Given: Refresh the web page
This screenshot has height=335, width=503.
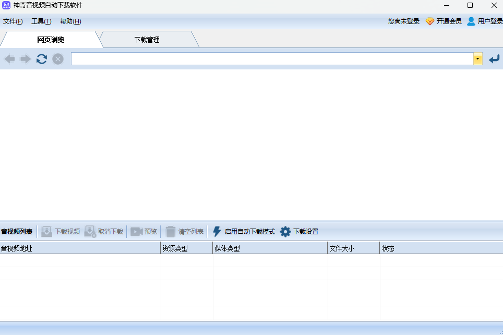Looking at the screenshot, I should point(42,59).
